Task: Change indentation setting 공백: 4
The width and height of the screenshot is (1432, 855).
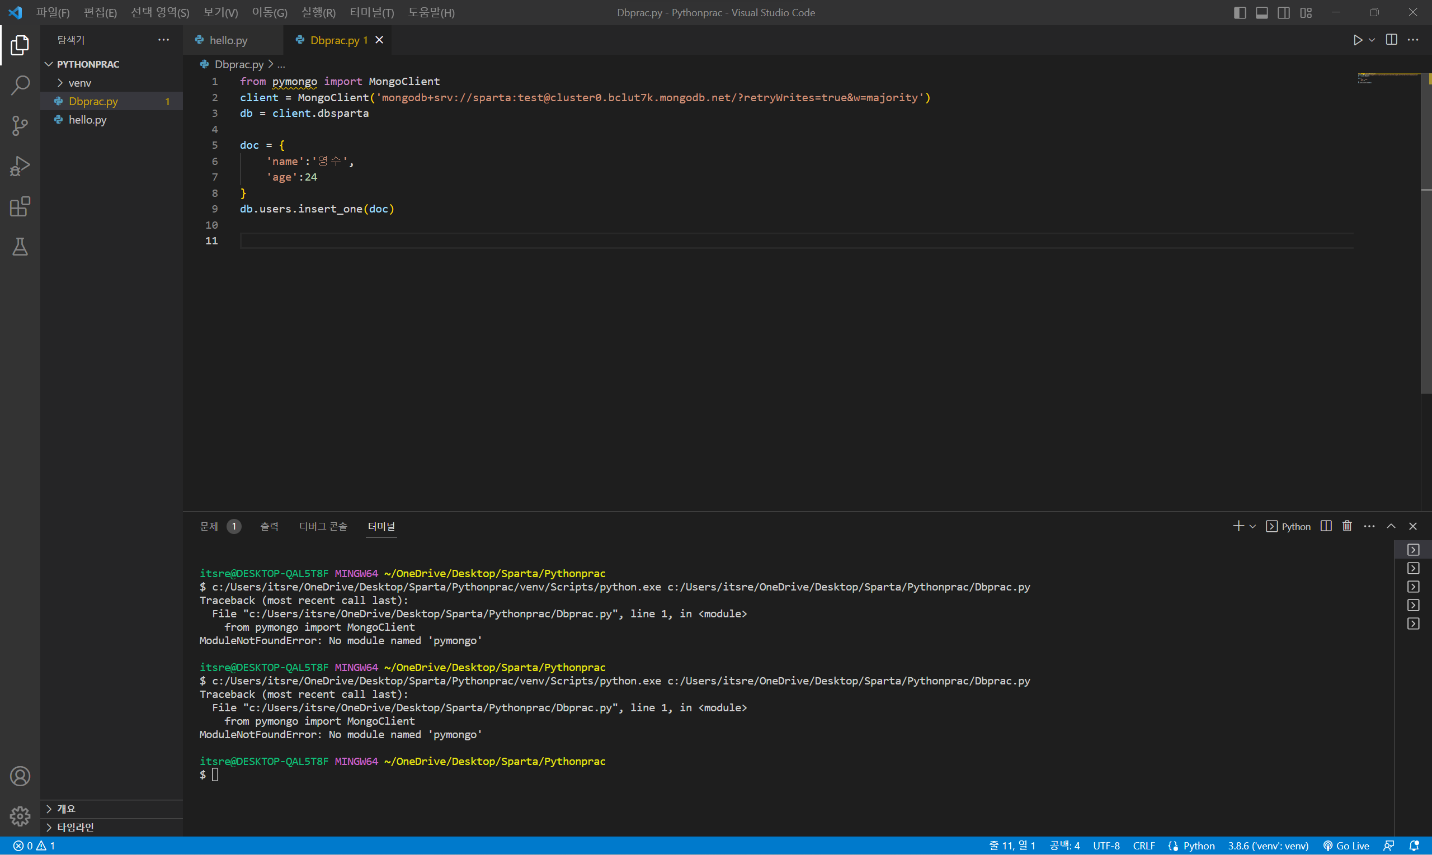Action: [1064, 846]
